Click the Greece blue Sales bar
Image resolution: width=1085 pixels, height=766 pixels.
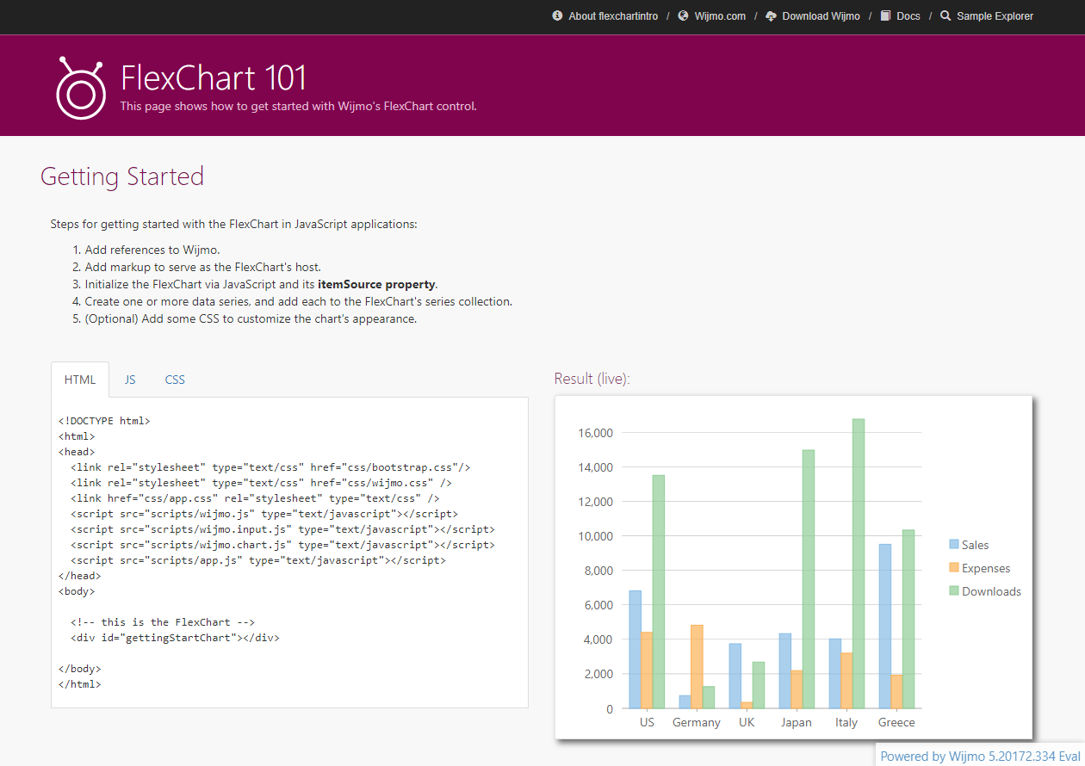click(x=885, y=626)
